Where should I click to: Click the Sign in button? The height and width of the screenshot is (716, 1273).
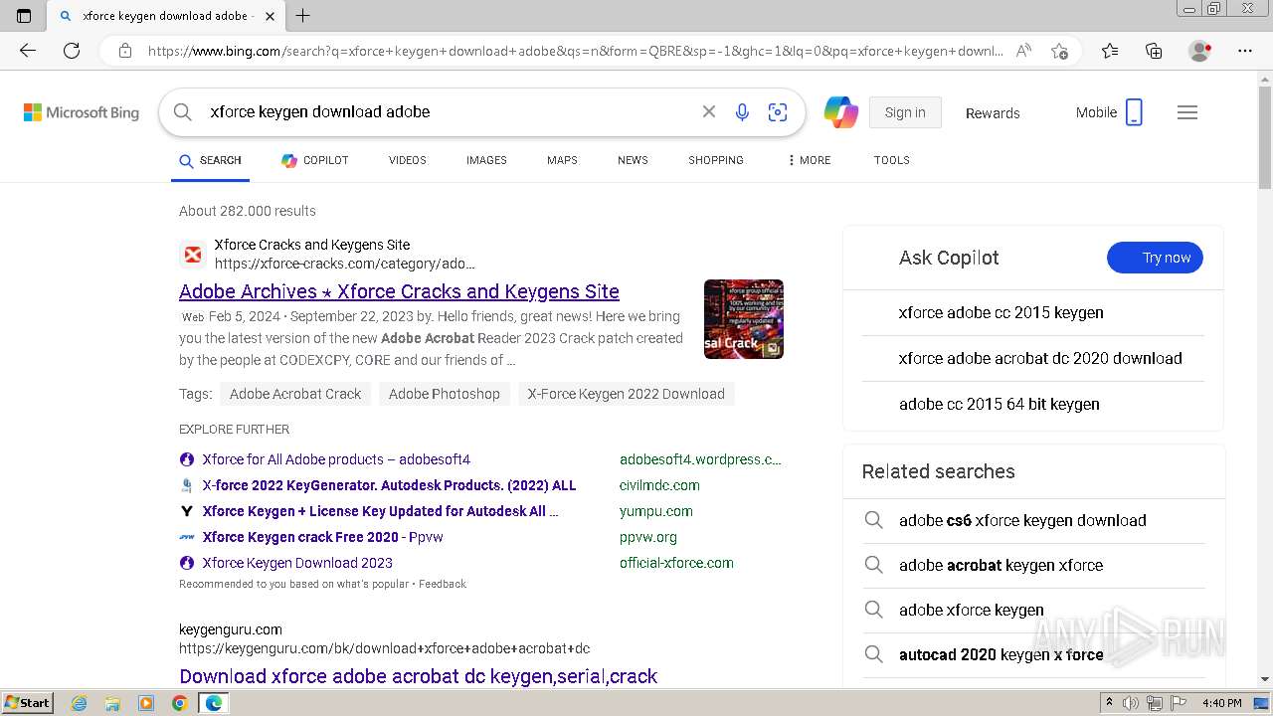[x=905, y=112]
